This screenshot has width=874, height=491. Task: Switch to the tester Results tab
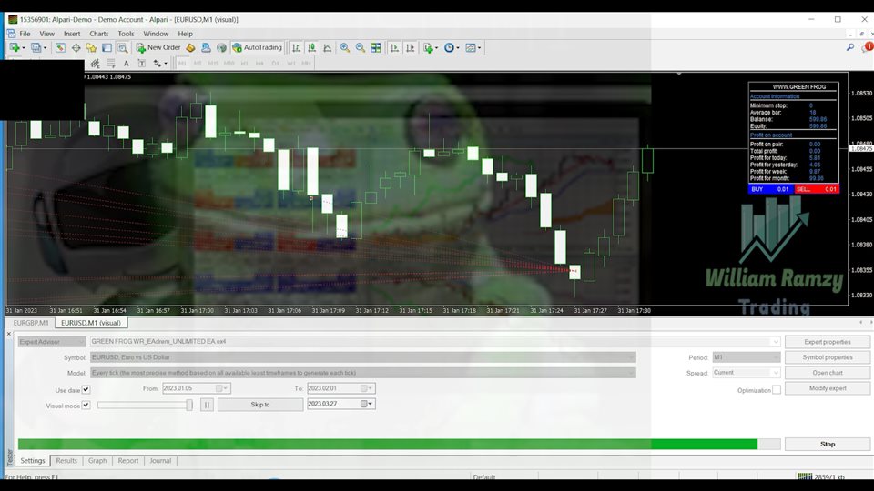click(66, 461)
